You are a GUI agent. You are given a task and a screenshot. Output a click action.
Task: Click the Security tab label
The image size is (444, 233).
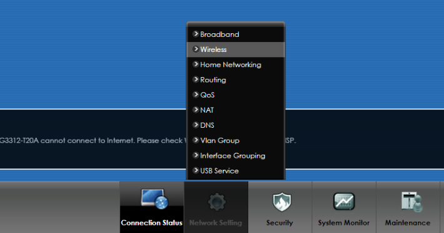point(280,223)
